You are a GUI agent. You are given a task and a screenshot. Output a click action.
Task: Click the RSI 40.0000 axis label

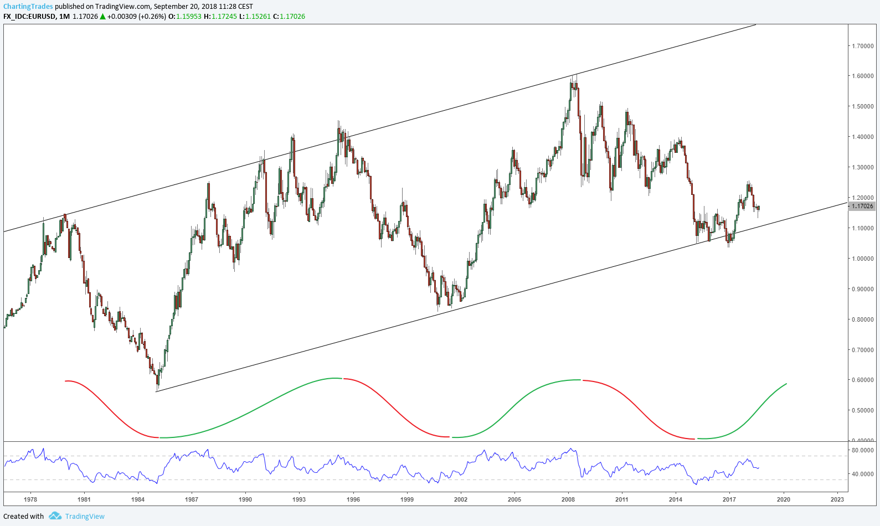pos(862,474)
